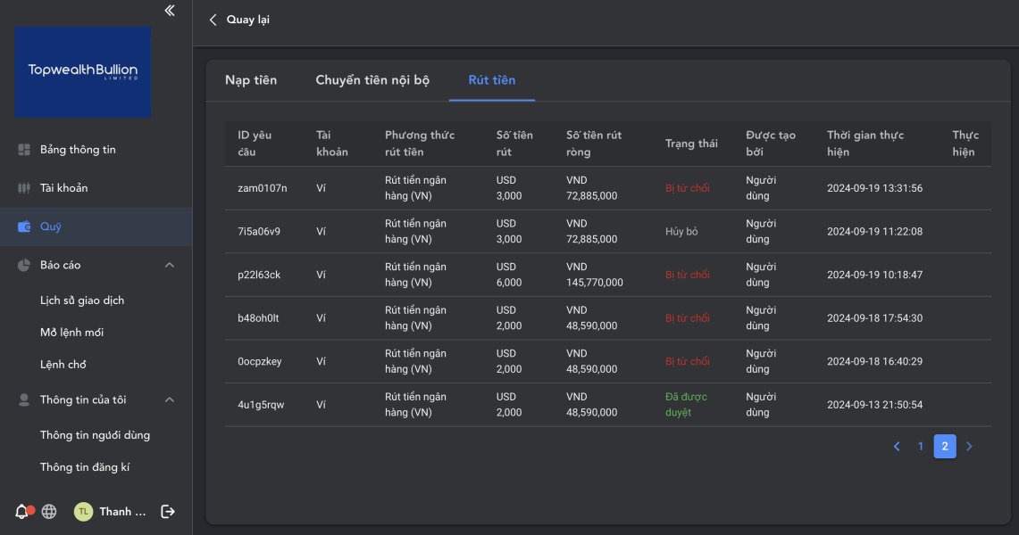This screenshot has width=1019, height=535.
Task: Open language globe icon
Action: pyautogui.click(x=49, y=512)
